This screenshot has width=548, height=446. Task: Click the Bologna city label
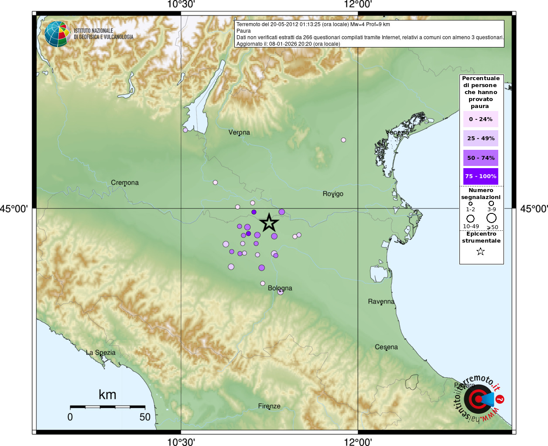click(x=280, y=288)
